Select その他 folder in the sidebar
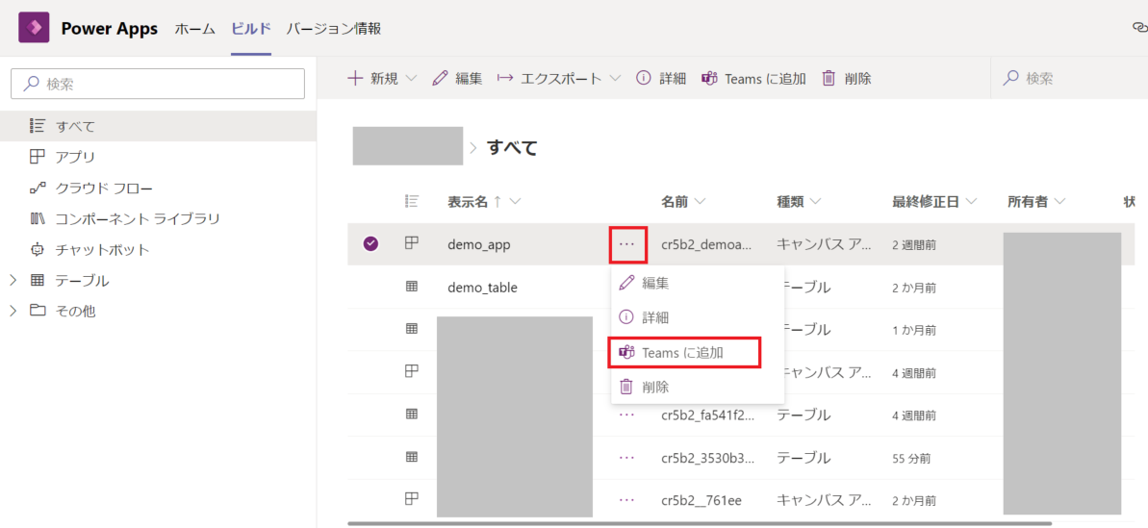The image size is (1148, 528). coord(75,312)
